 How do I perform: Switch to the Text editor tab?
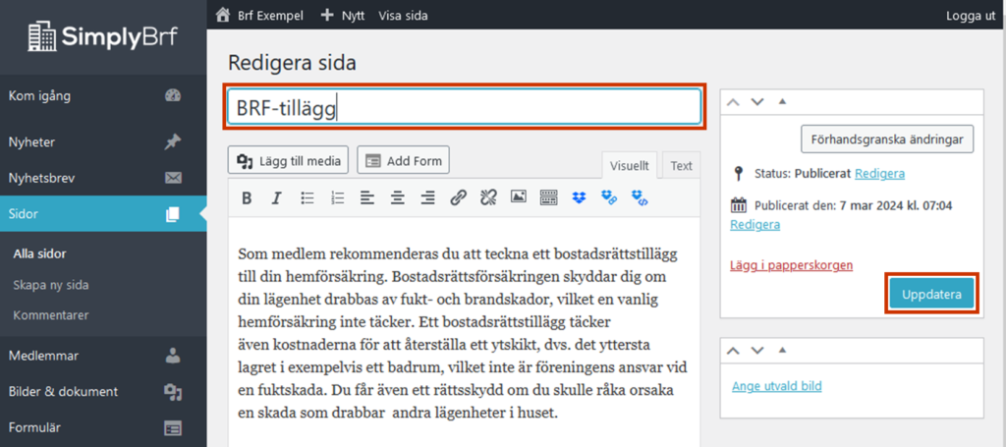681,166
